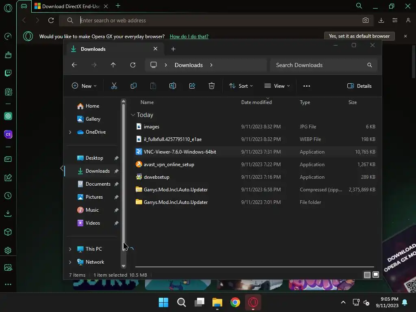Open the New dropdown menu
This screenshot has width=416, height=312.
click(84, 86)
